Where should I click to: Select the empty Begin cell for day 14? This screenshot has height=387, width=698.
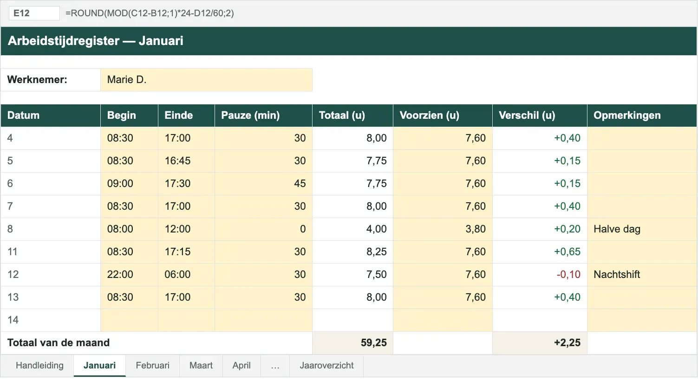tap(129, 320)
